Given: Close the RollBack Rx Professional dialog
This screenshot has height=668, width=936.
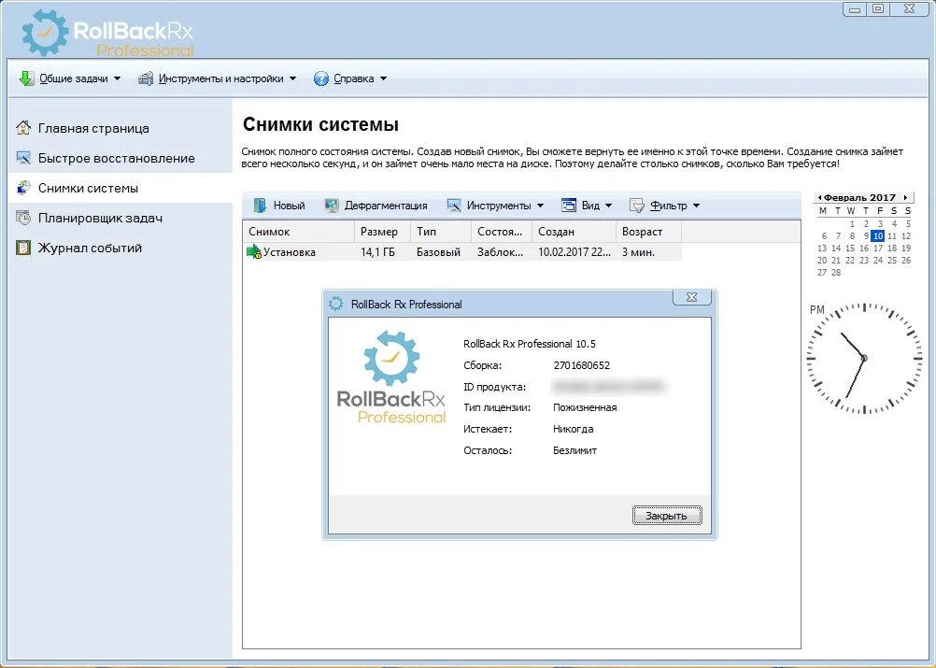Looking at the screenshot, I should 691,297.
